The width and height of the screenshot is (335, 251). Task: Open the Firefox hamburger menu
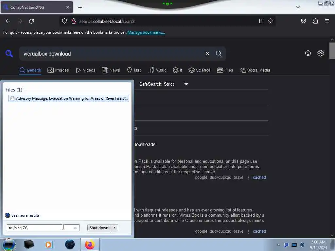[x=327, y=21]
